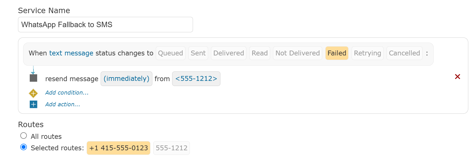Click the yellow diamond add condition icon
The width and height of the screenshot is (476, 160).
click(33, 93)
